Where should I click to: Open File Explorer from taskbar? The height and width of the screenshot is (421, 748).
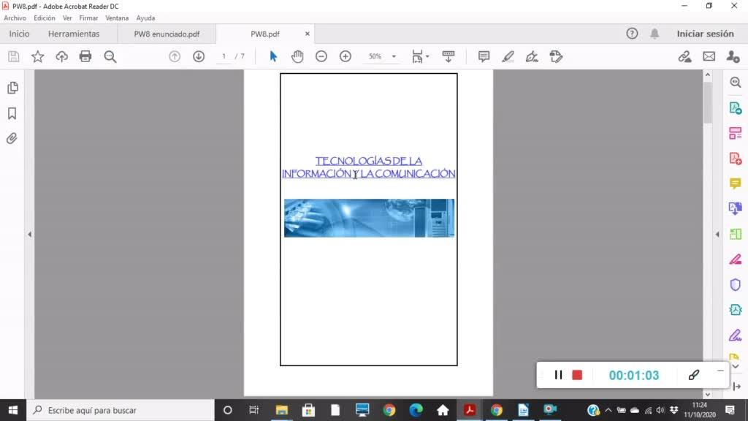click(x=282, y=410)
